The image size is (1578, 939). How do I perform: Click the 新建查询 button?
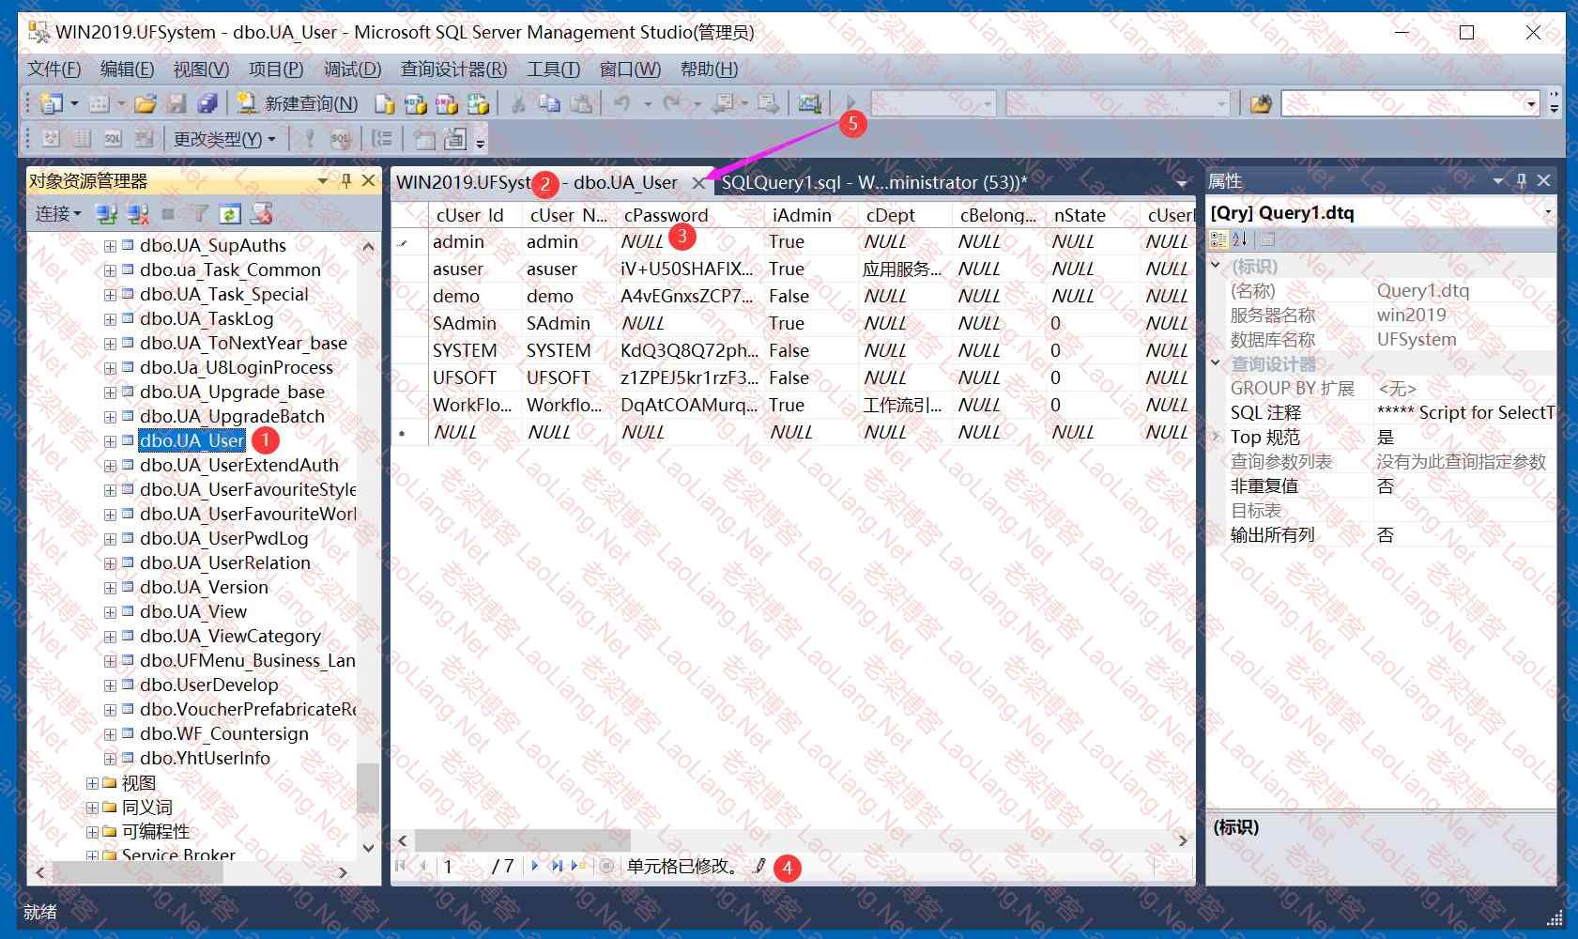pos(299,103)
